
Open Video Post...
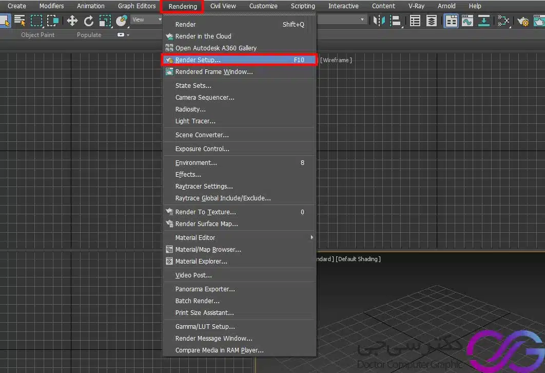click(x=240, y=275)
